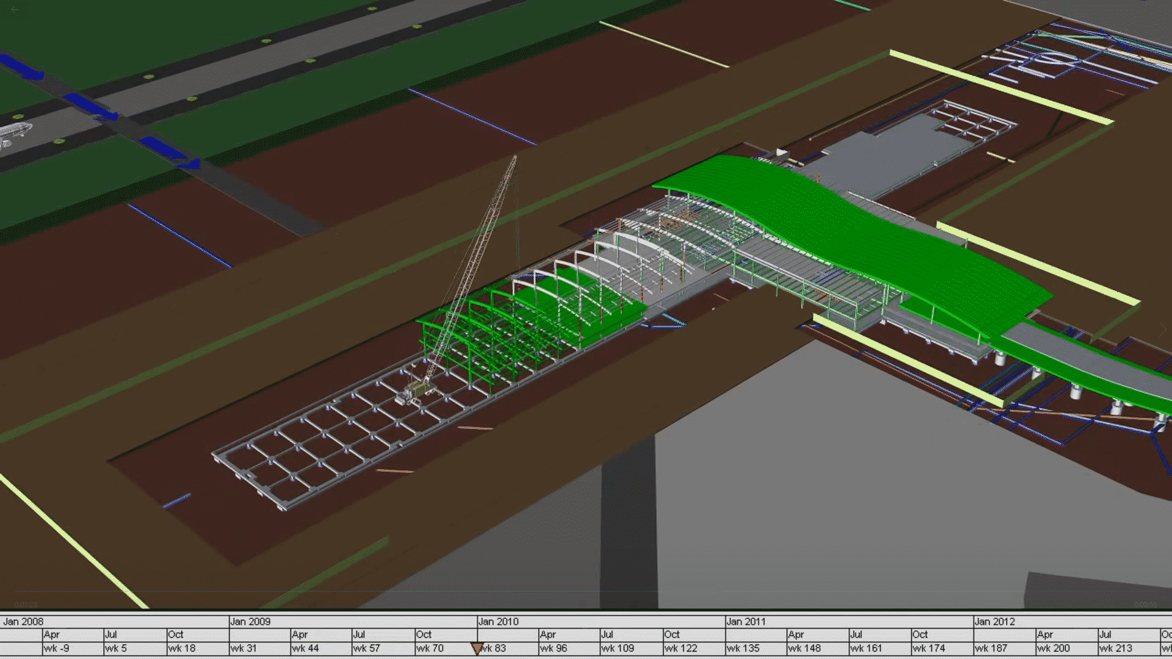Image resolution: width=1172 pixels, height=659 pixels.
Task: Jump to wk 70 on the timeline
Action: [x=430, y=648]
